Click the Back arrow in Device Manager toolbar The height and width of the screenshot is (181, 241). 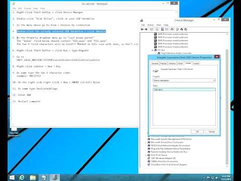(142, 29)
